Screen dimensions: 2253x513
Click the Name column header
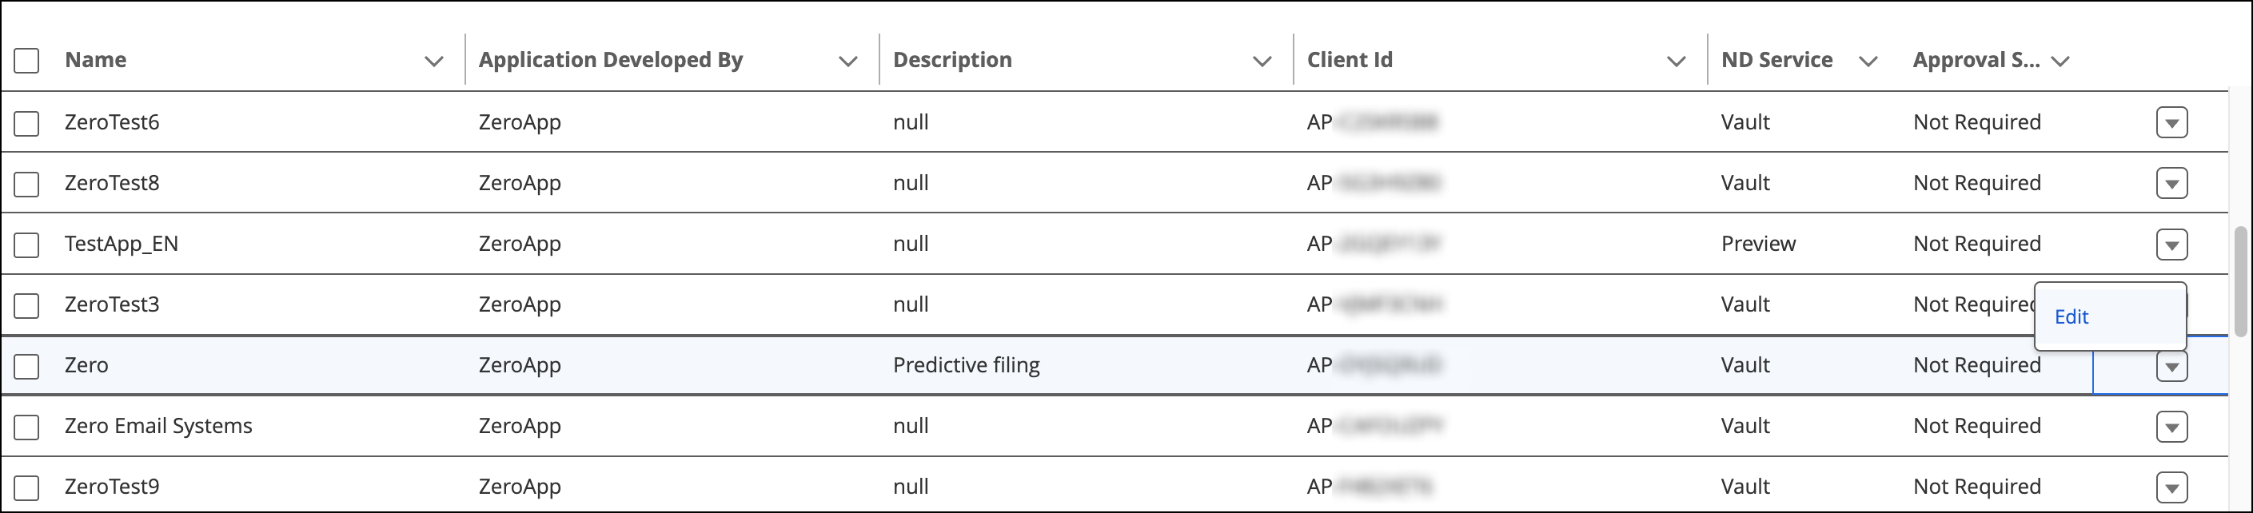(95, 59)
